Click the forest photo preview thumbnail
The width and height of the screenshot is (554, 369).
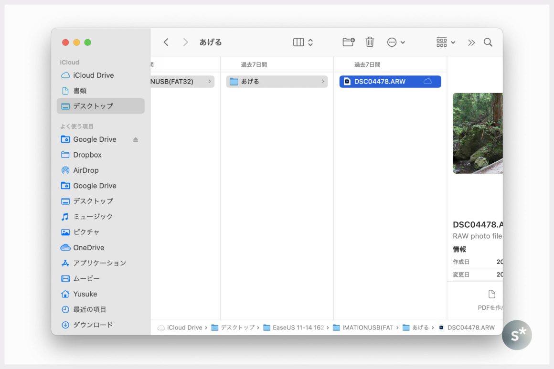pos(478,133)
